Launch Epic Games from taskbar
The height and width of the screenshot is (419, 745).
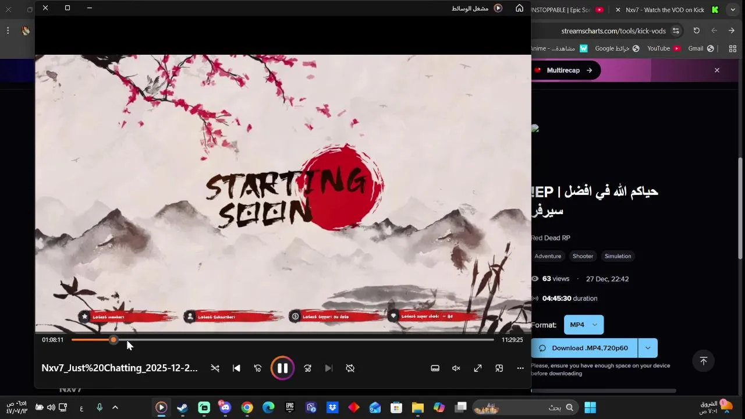pyautogui.click(x=290, y=407)
